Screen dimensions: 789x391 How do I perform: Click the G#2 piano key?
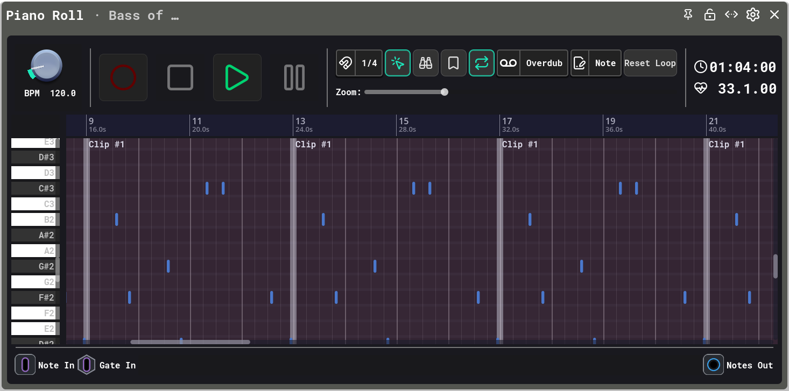36,266
